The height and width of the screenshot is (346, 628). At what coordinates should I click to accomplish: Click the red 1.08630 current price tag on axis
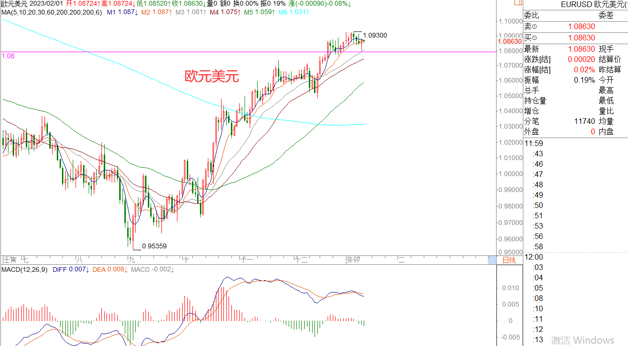[509, 41]
